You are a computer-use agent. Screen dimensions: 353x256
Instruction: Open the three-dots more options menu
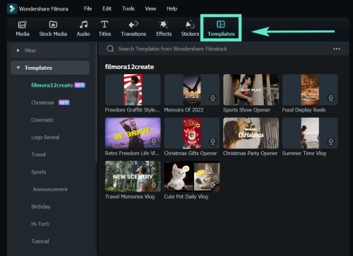coord(337,49)
